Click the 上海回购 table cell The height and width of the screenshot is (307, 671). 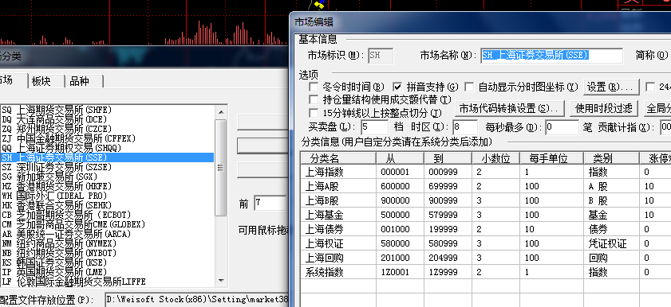pyautogui.click(x=338, y=258)
